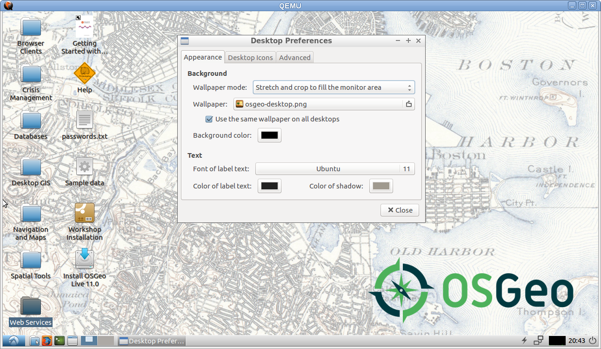Open the Browser Clients desktop folder
The width and height of the screenshot is (601, 349).
31,27
